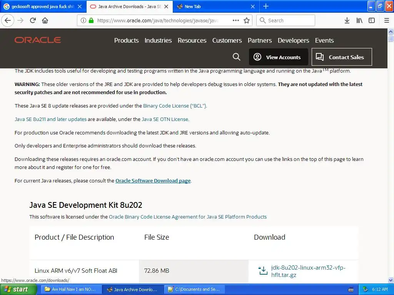Open the Java SE OTN License link
394x295 pixels.
click(165, 119)
